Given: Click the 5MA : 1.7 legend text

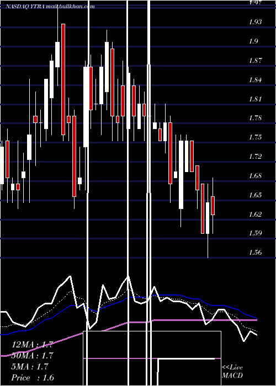Looking at the screenshot, I should click(x=30, y=367).
